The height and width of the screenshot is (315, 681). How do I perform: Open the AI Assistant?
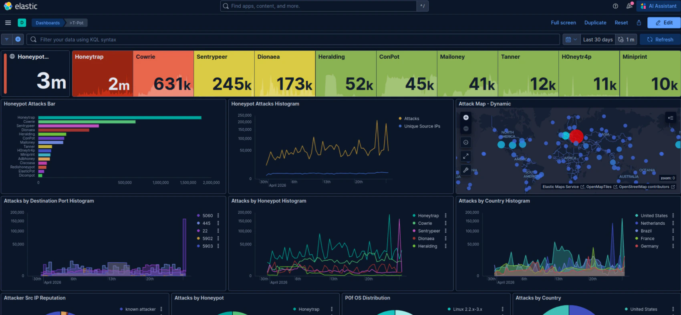click(x=659, y=6)
